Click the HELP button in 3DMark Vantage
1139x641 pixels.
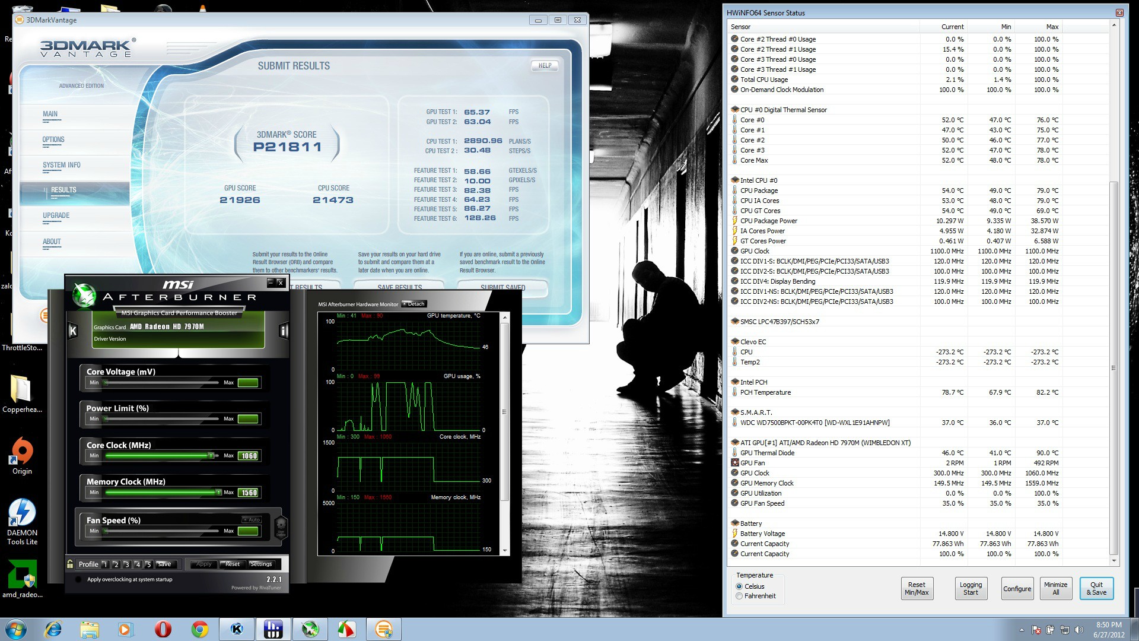coord(545,66)
